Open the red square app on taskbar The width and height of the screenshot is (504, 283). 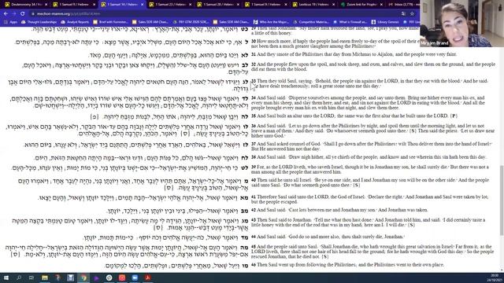tap(122, 277)
